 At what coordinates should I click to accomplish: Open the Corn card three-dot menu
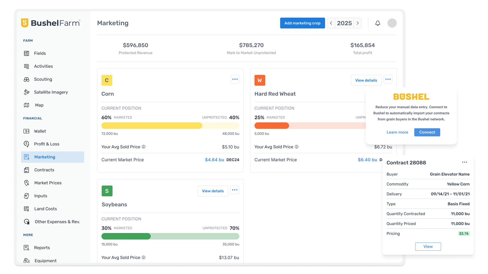point(235,79)
